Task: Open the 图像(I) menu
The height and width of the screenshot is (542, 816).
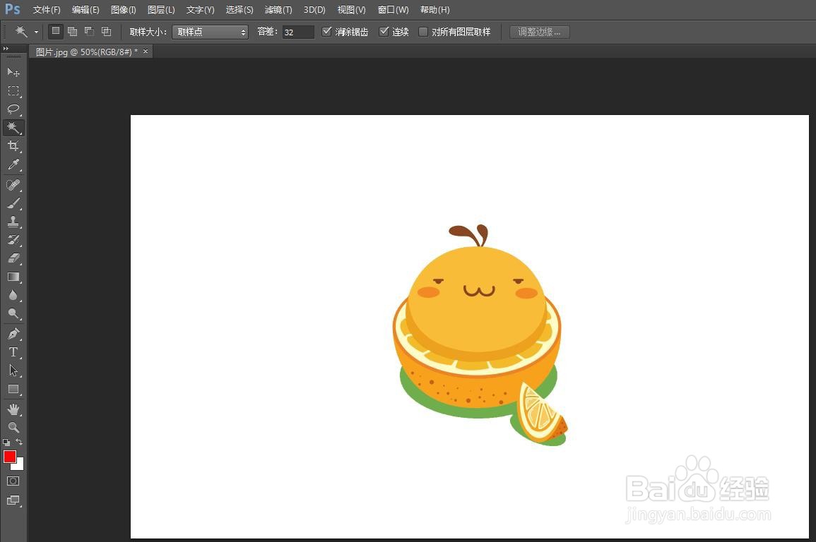Action: click(x=124, y=10)
